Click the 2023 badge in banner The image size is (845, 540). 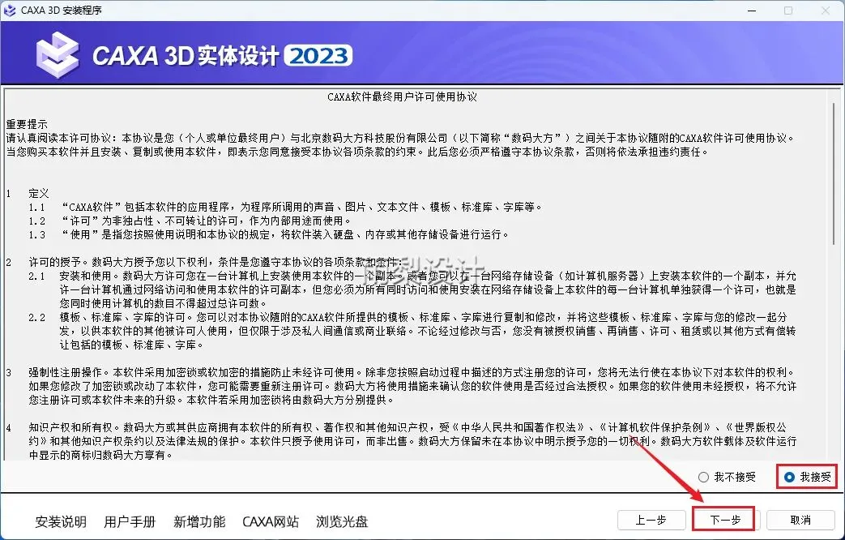pyautogui.click(x=318, y=56)
